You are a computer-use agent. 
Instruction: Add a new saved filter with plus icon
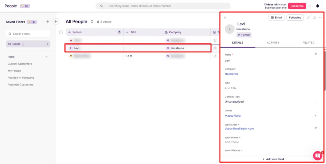48,22
